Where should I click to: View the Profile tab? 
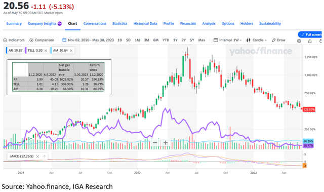coord(169,24)
